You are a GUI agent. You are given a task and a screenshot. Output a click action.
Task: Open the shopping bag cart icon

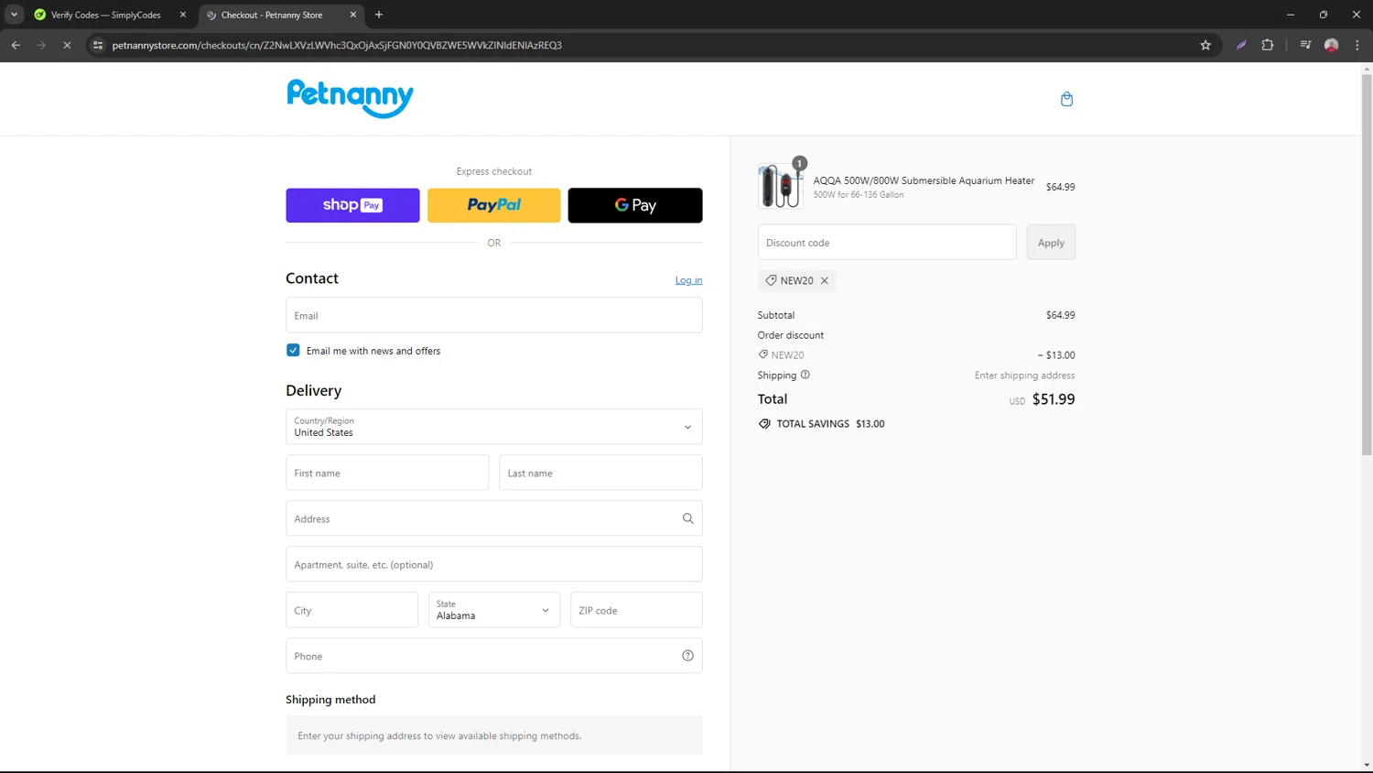coord(1066,99)
